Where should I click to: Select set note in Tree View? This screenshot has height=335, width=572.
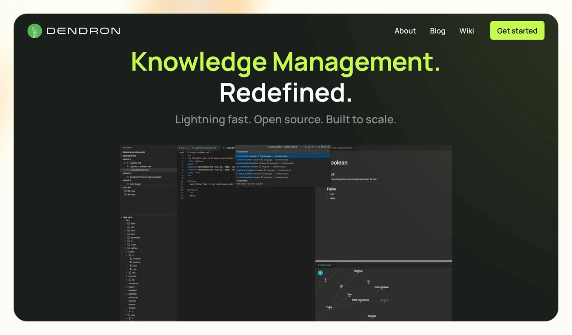click(135, 269)
